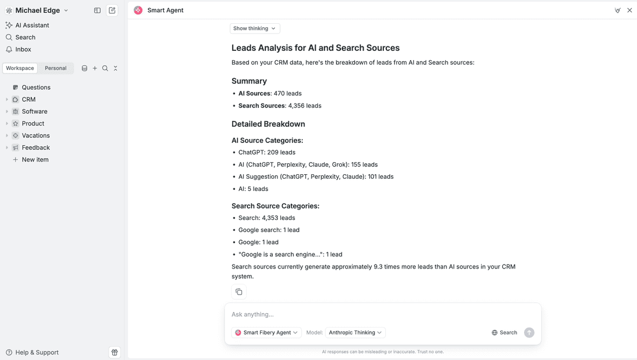Open the Inbox in sidebar
637x360 pixels.
coord(23,49)
